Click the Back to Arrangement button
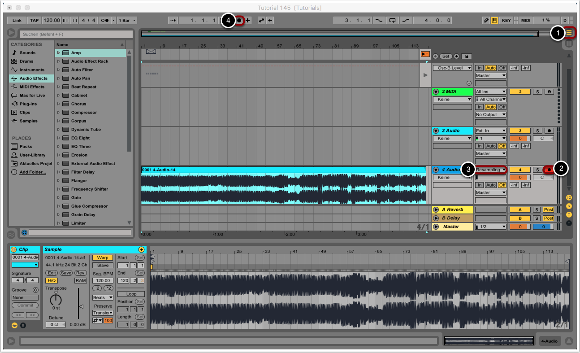 pyautogui.click(x=425, y=54)
